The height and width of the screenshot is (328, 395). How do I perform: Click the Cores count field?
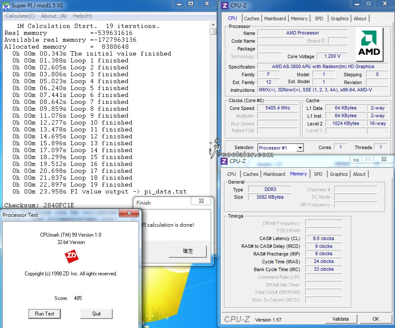pos(340,147)
